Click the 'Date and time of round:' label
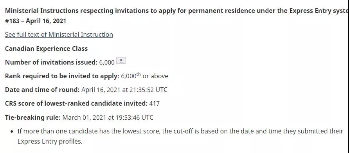The image size is (349, 153). tap(42, 90)
